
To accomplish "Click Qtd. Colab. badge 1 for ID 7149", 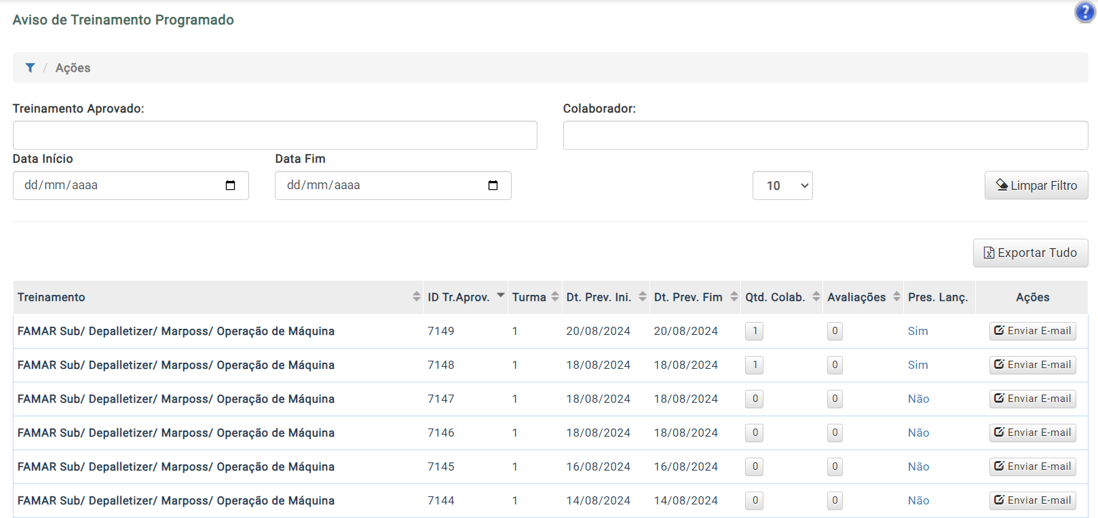I will coord(755,331).
